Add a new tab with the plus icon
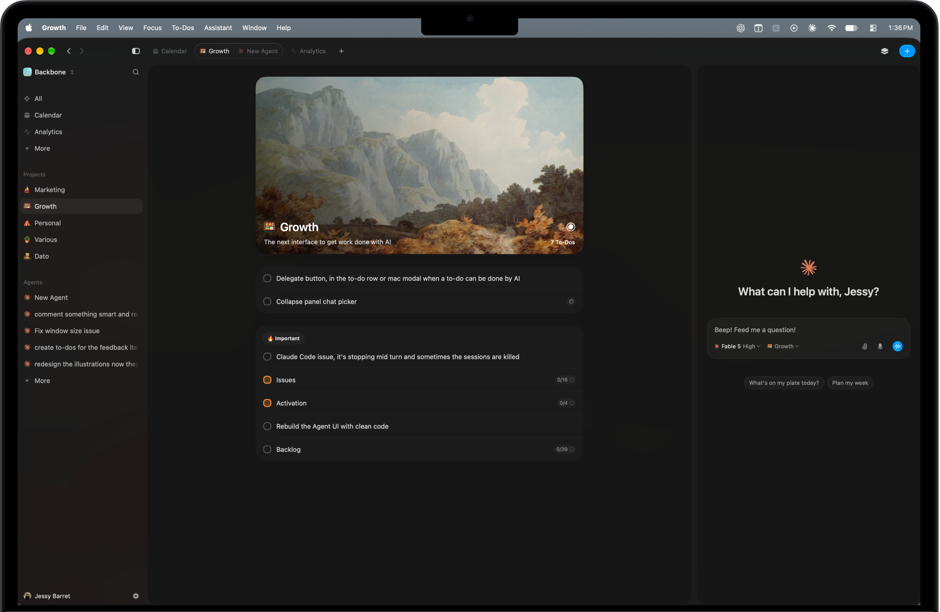Image resolution: width=940 pixels, height=612 pixels. [x=341, y=51]
